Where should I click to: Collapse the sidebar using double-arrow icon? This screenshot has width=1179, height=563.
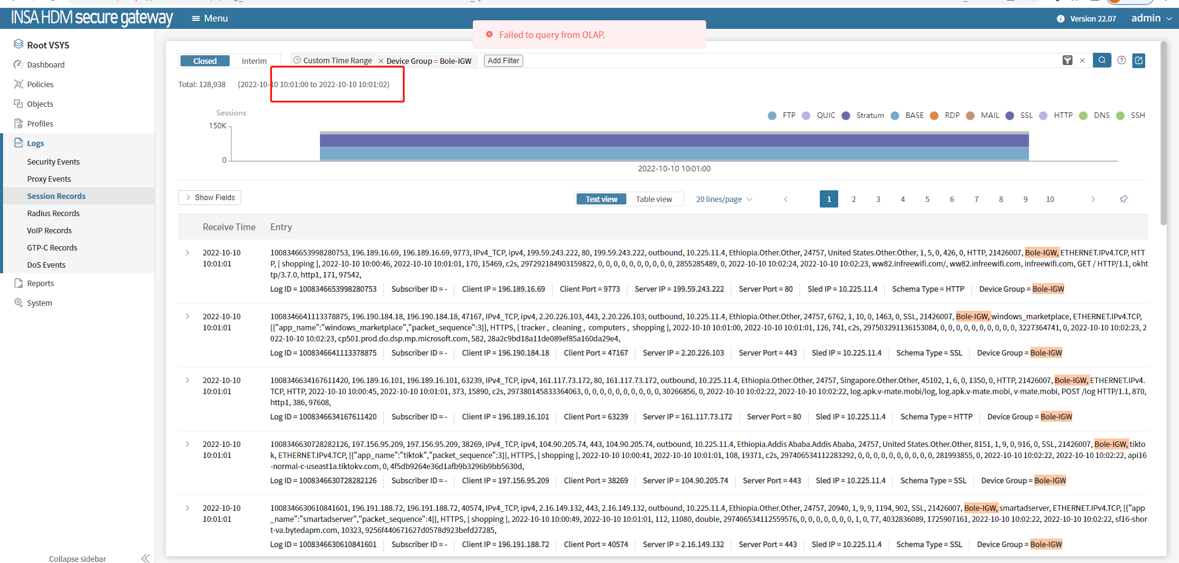(x=146, y=558)
